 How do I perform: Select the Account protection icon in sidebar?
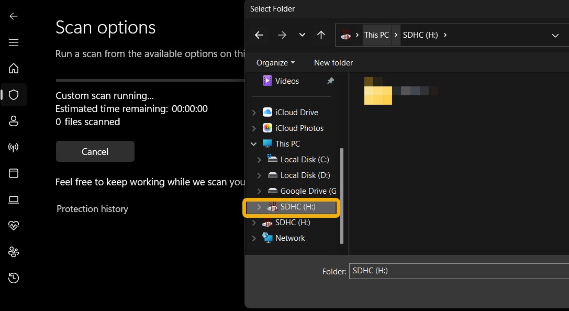13,121
